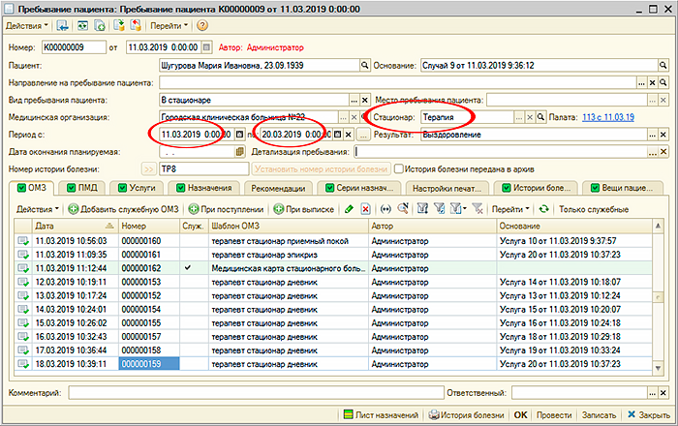
Task: Open Перейти dropdown in ОМЗ toolbar
Action: [x=510, y=209]
